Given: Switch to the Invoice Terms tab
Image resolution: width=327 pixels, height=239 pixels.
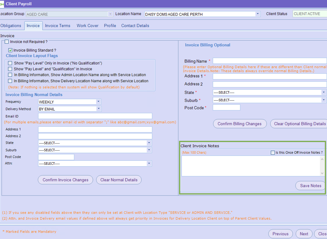Looking at the screenshot, I should tap(57, 26).
